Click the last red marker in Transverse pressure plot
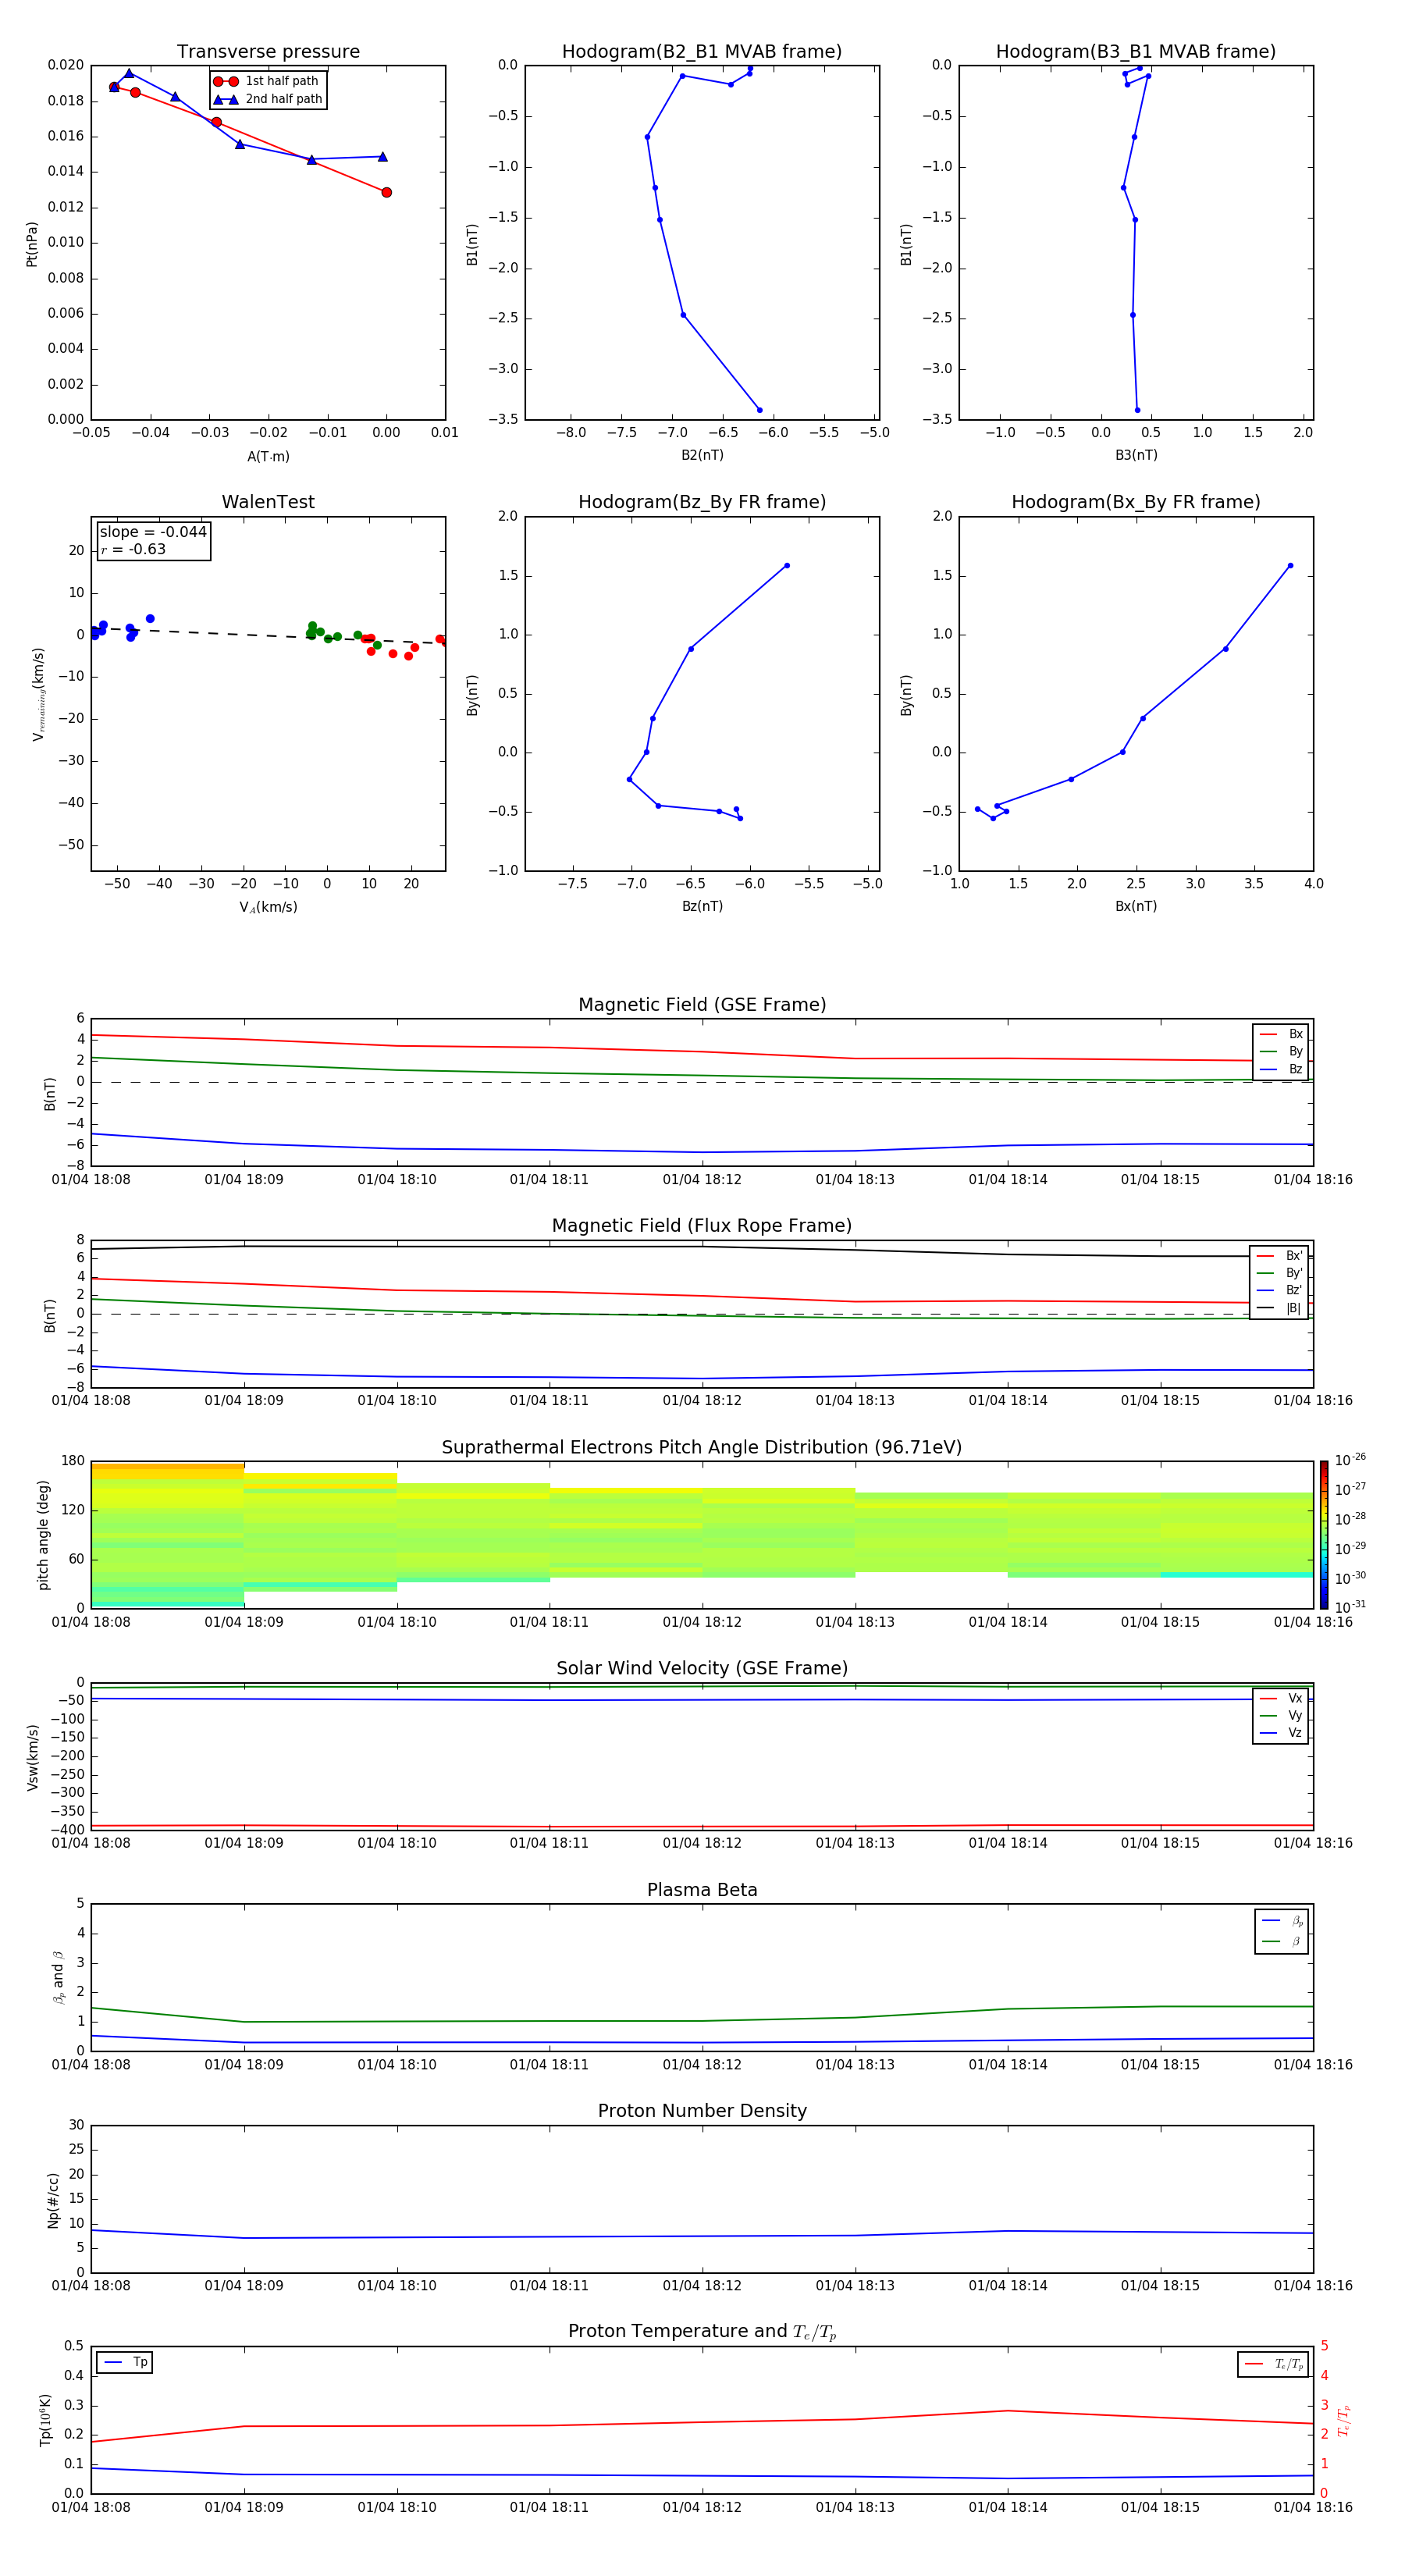Viewport: 1405px width, 2576px height. pyautogui.click(x=386, y=192)
